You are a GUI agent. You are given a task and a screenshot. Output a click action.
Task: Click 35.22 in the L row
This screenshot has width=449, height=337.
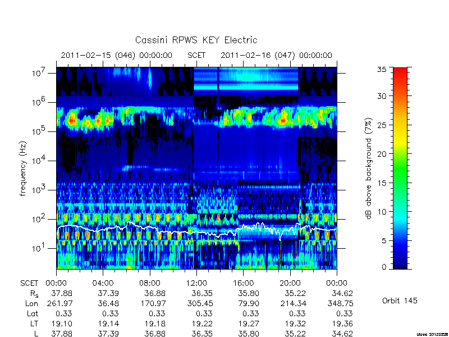coord(295,334)
